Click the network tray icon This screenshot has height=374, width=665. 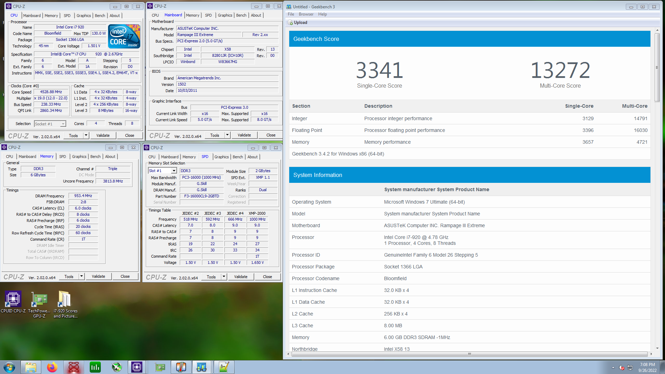(x=630, y=367)
